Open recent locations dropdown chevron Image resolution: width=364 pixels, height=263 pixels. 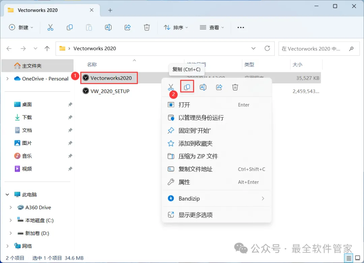click(35, 48)
